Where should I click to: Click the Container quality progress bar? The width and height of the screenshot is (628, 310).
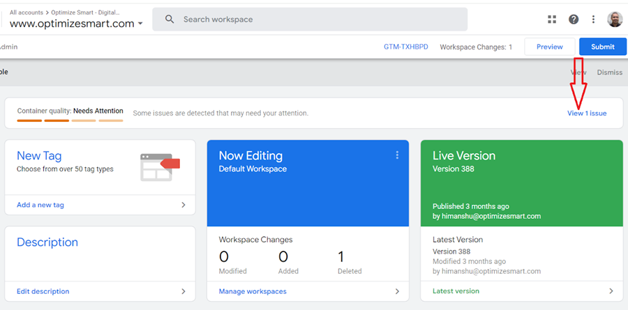tap(70, 121)
